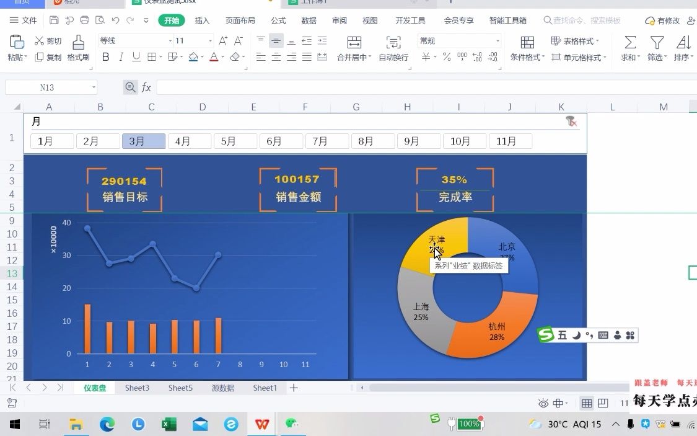Viewport: 697px width, 436px height.
Task: Select 1月 in the month slicer
Action: pyautogui.click(x=52, y=141)
